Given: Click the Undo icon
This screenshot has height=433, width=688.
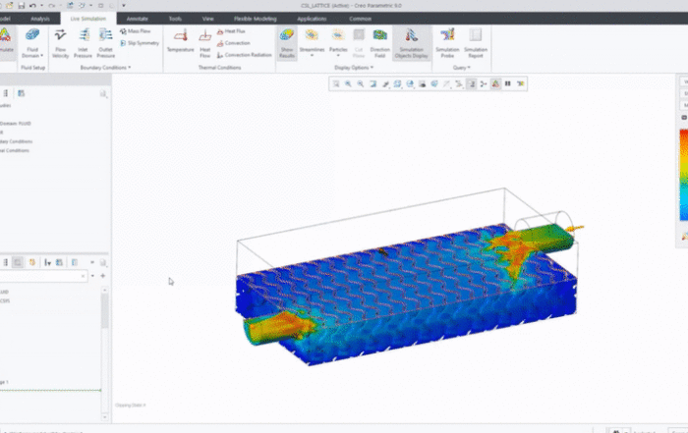Looking at the screenshot, I should [x=32, y=6].
